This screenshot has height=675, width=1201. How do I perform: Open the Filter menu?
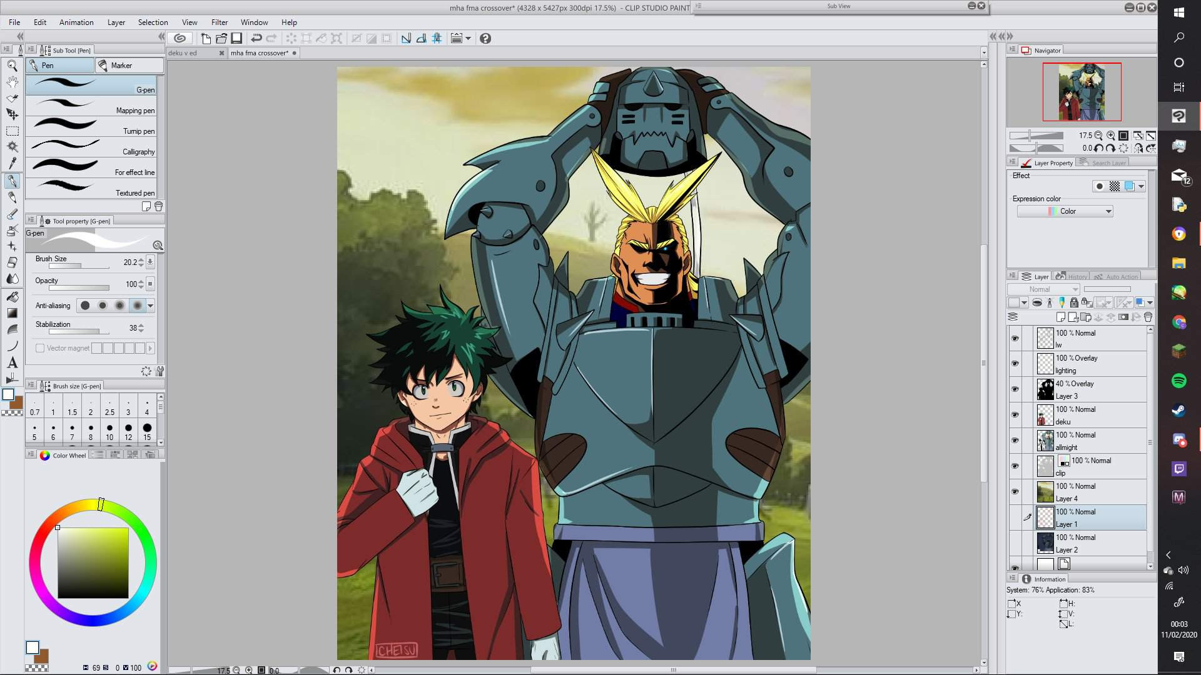pos(220,22)
